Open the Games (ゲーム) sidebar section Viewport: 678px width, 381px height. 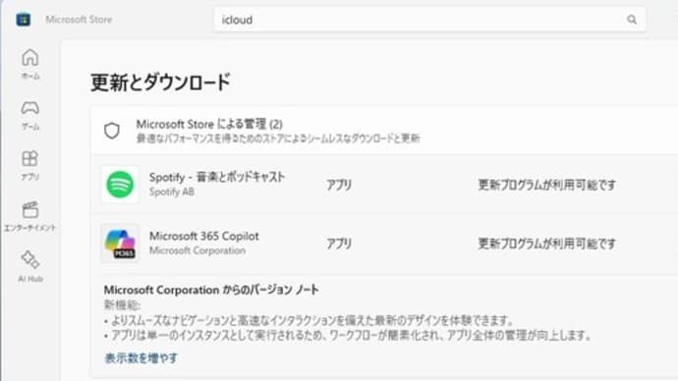29,115
